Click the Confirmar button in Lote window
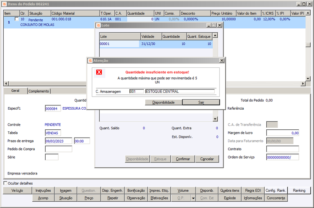The height and width of the screenshot is (208, 314). tap(183, 159)
